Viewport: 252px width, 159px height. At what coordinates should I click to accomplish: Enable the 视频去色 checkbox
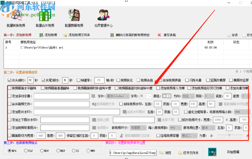coord(138,80)
